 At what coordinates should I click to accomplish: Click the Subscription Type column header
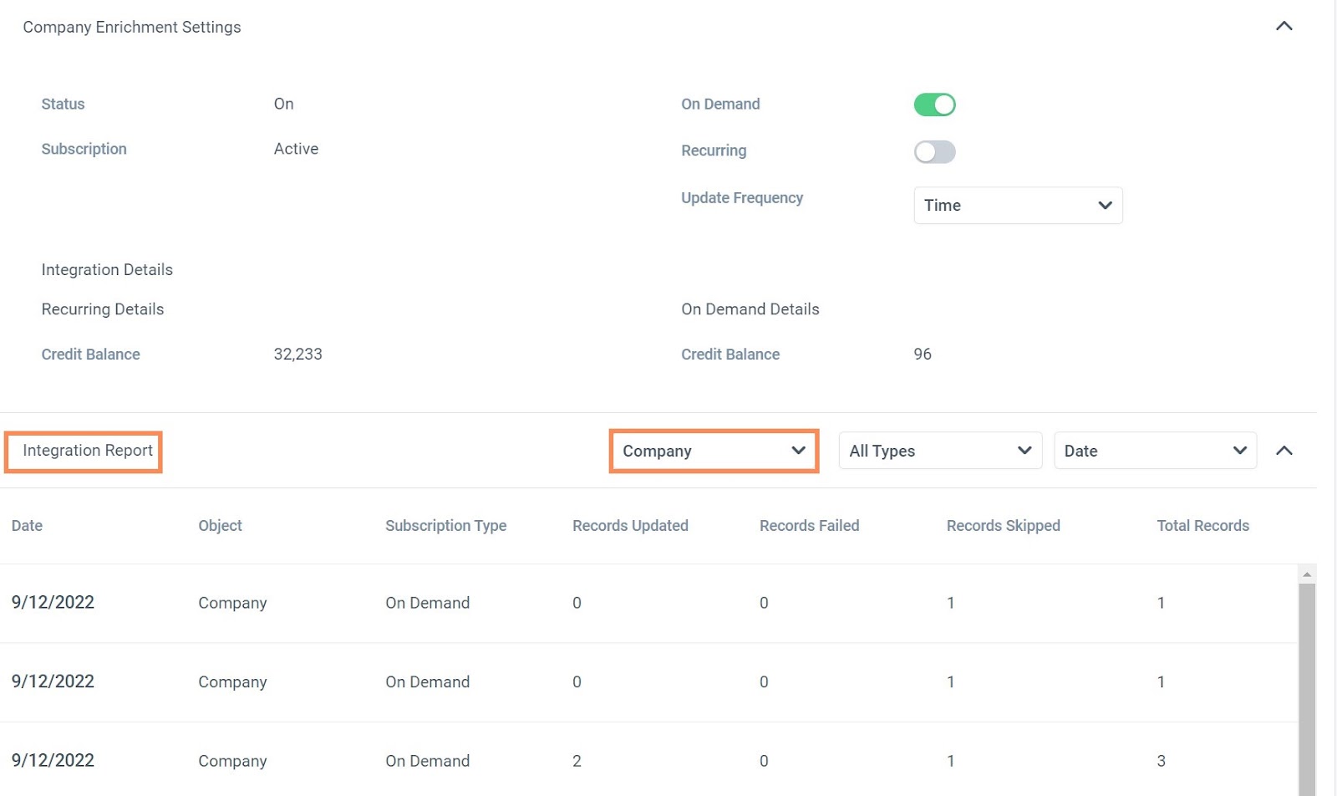(445, 526)
